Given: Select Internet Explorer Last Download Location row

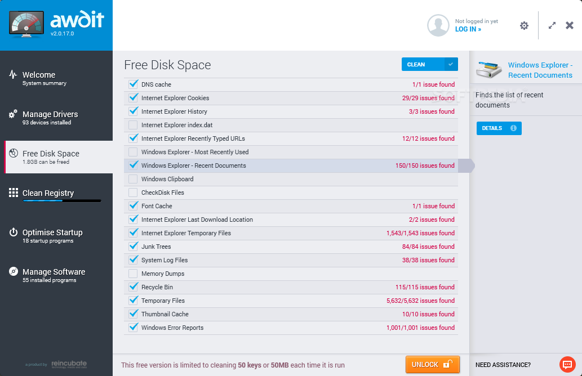Looking at the screenshot, I should pos(291,220).
